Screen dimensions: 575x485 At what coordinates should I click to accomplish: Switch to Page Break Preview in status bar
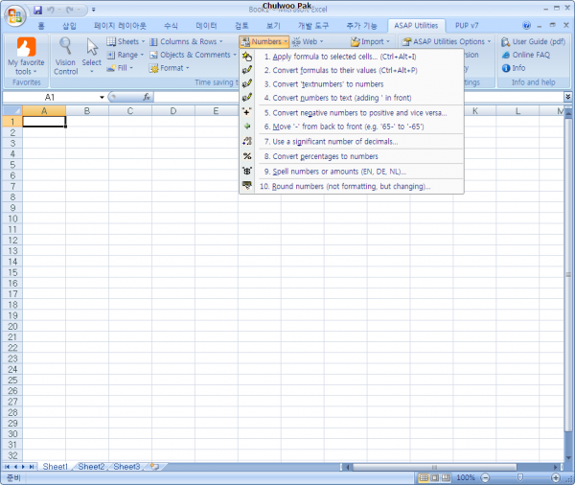pyautogui.click(x=446, y=477)
